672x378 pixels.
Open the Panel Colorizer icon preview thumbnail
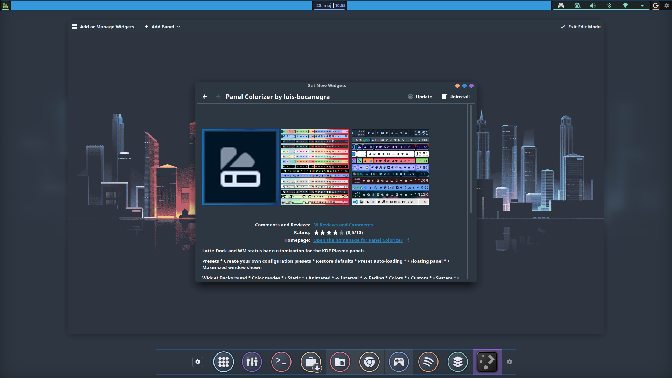240,167
